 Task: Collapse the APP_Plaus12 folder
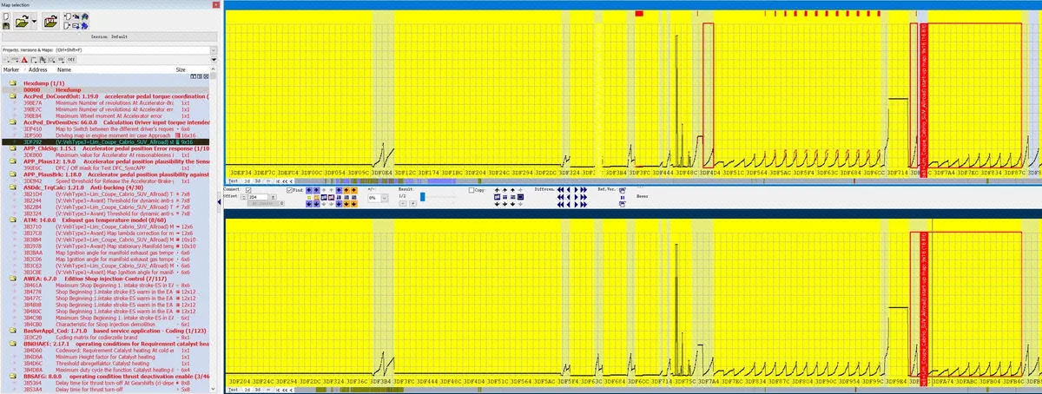click(x=12, y=162)
